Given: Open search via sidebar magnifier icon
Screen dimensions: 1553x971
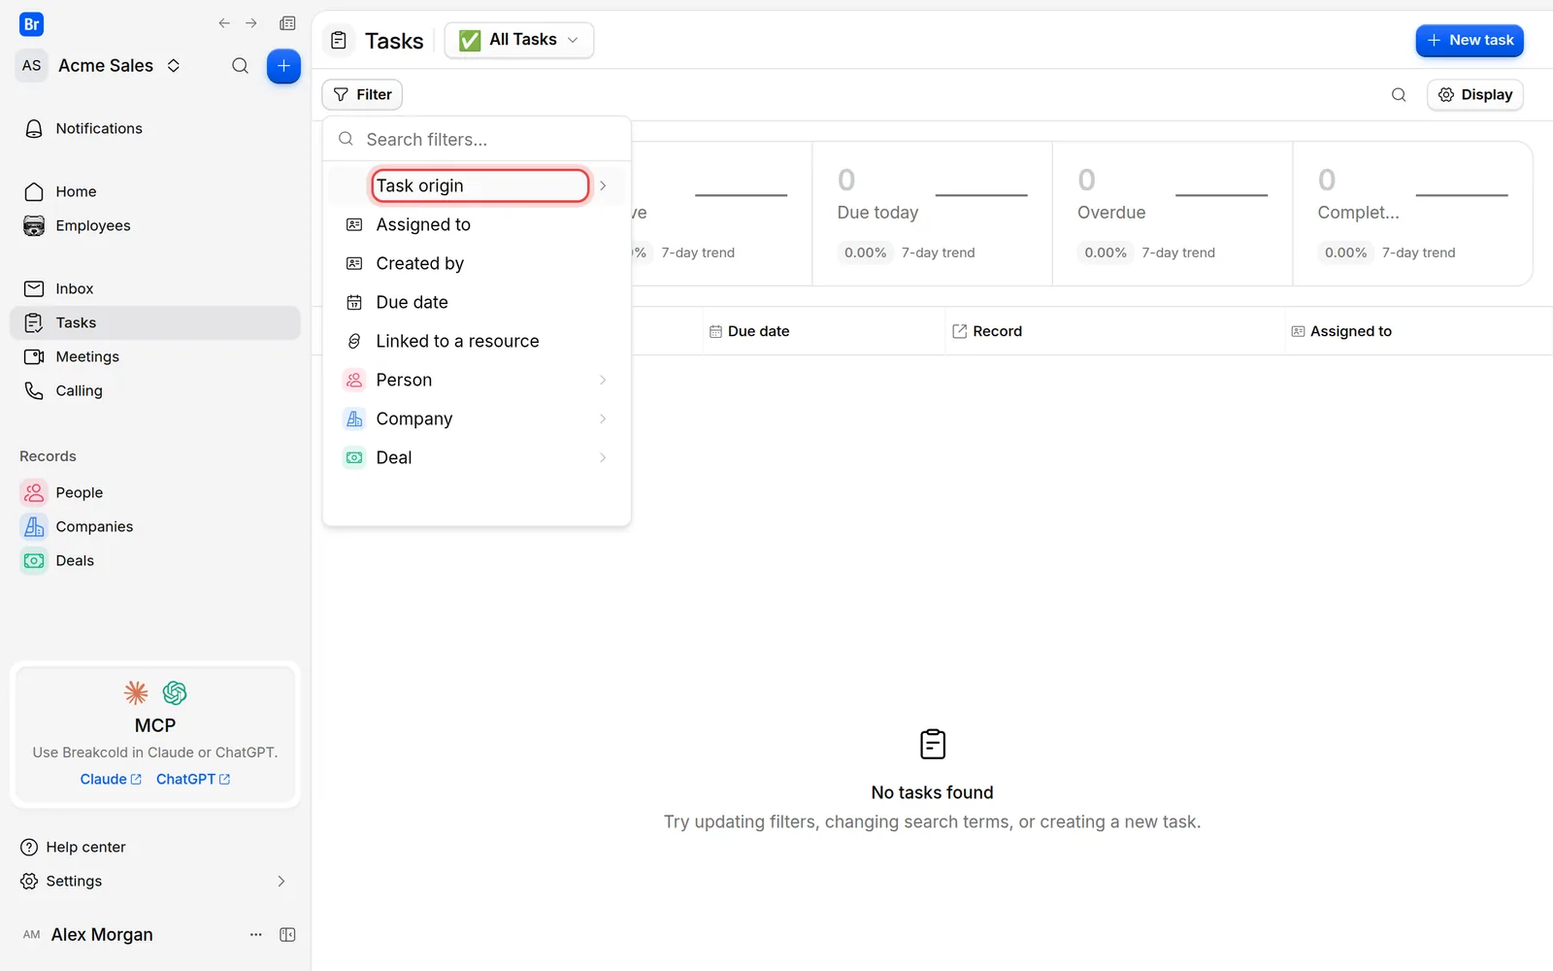Looking at the screenshot, I should pos(240,66).
